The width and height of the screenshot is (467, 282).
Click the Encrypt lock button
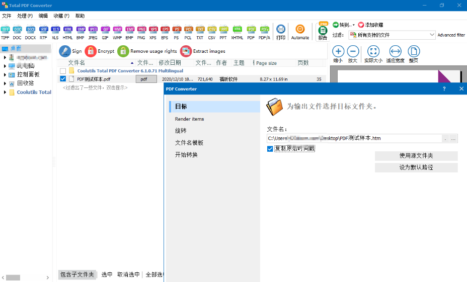tap(100, 51)
